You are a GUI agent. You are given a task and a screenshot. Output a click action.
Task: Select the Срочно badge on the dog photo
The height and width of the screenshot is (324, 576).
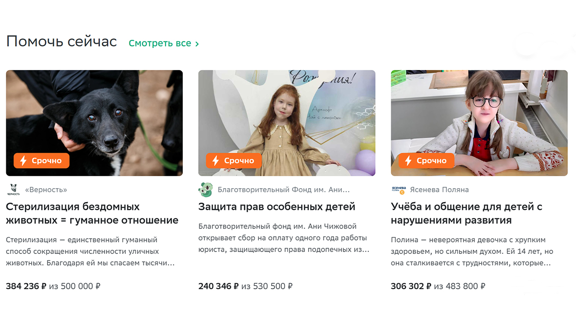(42, 160)
